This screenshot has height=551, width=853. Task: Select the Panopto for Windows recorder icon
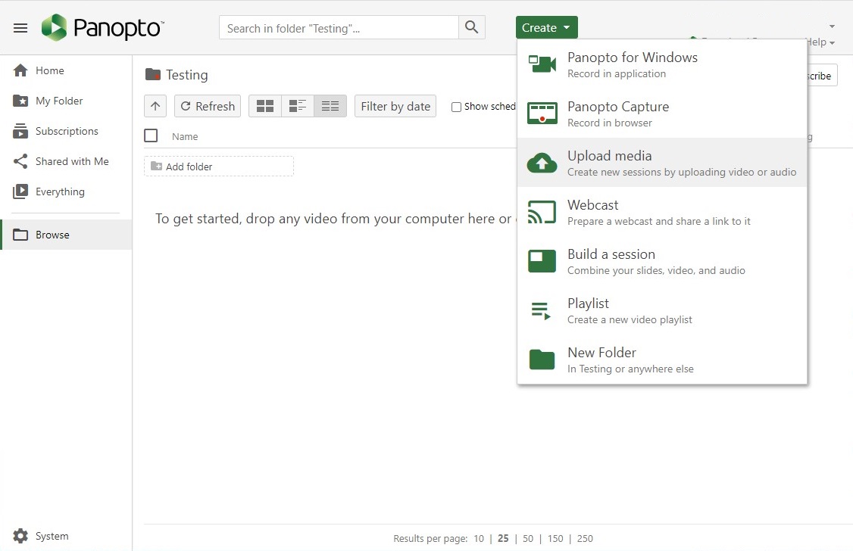point(542,64)
